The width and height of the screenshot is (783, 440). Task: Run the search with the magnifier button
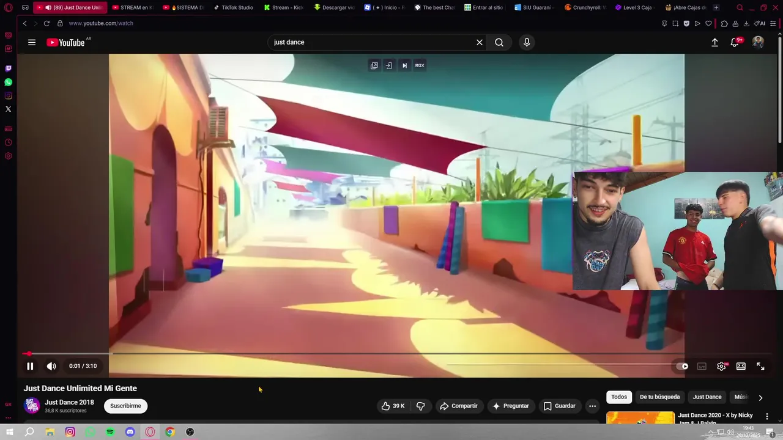pyautogui.click(x=499, y=42)
